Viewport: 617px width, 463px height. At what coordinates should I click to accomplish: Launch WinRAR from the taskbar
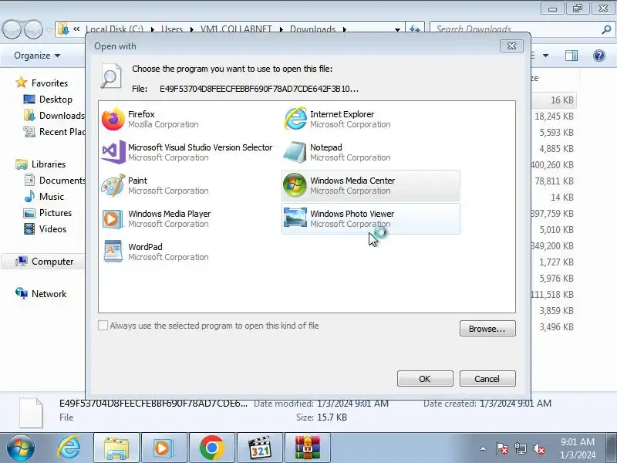point(307,448)
